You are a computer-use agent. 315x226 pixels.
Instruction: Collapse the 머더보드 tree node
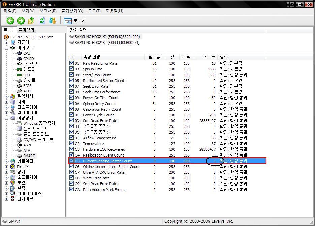[6, 48]
